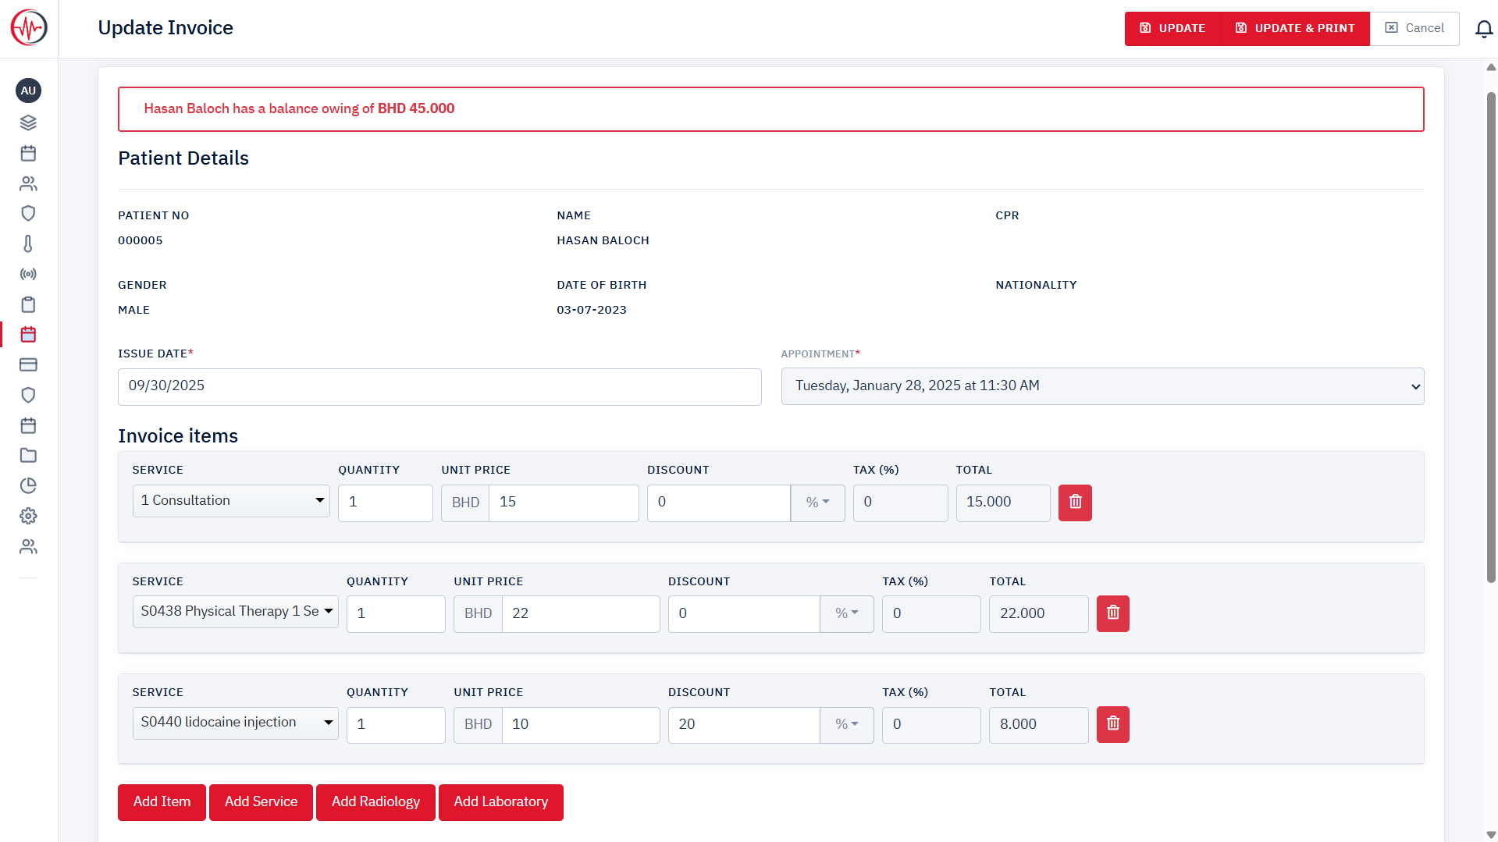Expand the Appointment date dropdown
Screen dimensions: 1498x842
coord(1101,386)
